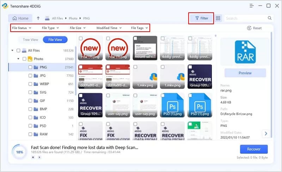Check the RAW folder checkbox
The image size is (282, 172).
coord(30,134)
